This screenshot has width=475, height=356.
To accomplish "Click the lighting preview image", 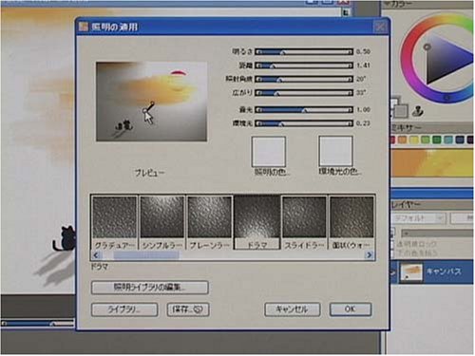I will tap(152, 102).
